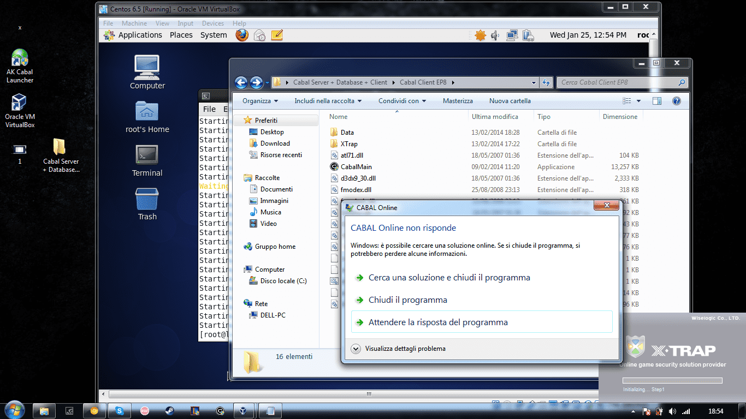Select the d3dx9_30.dll file
The height and width of the screenshot is (419, 746).
point(358,178)
